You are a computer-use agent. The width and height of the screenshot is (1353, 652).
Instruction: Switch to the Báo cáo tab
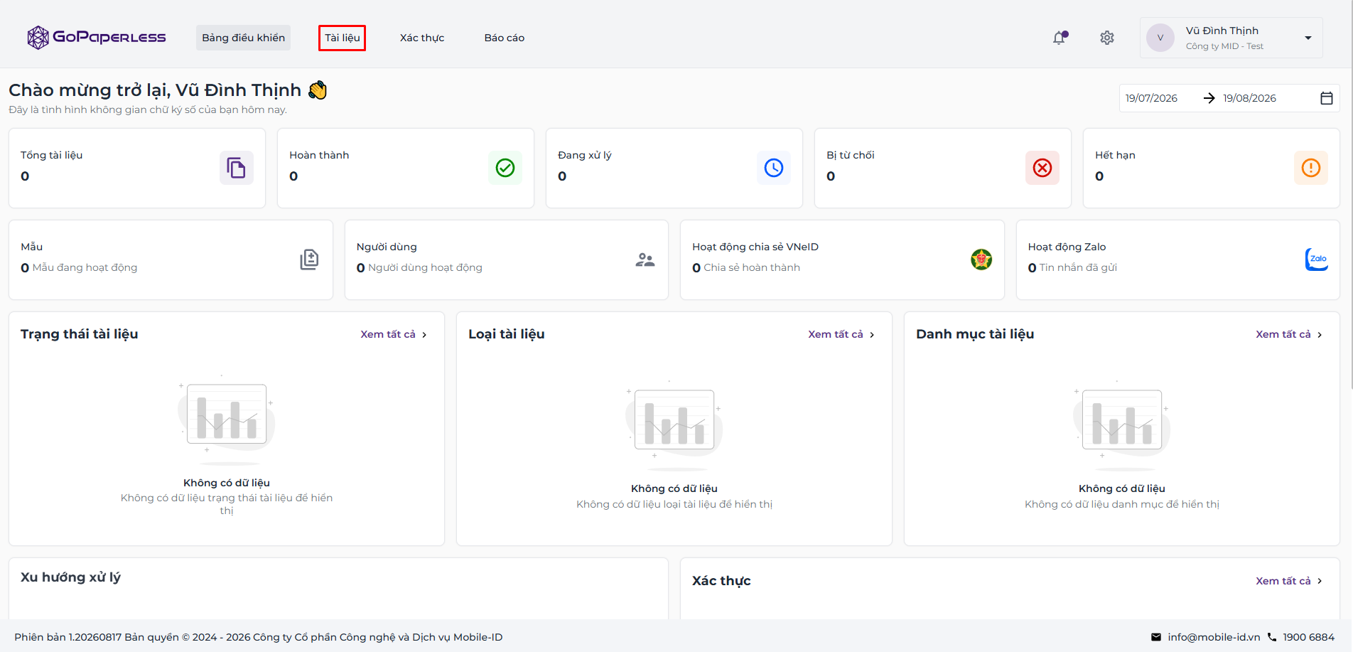(505, 38)
